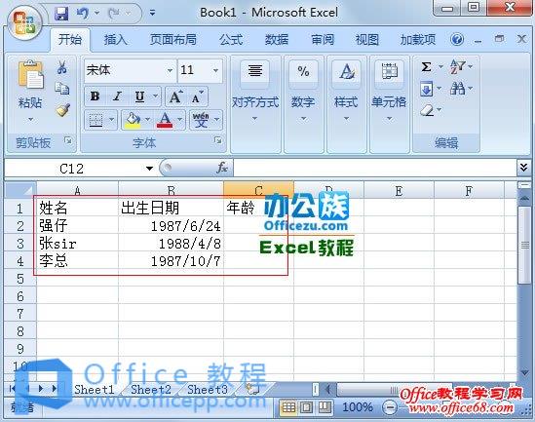Switch to the 审阅 (Review) tab
Image resolution: width=535 pixels, height=422 pixels.
(323, 40)
